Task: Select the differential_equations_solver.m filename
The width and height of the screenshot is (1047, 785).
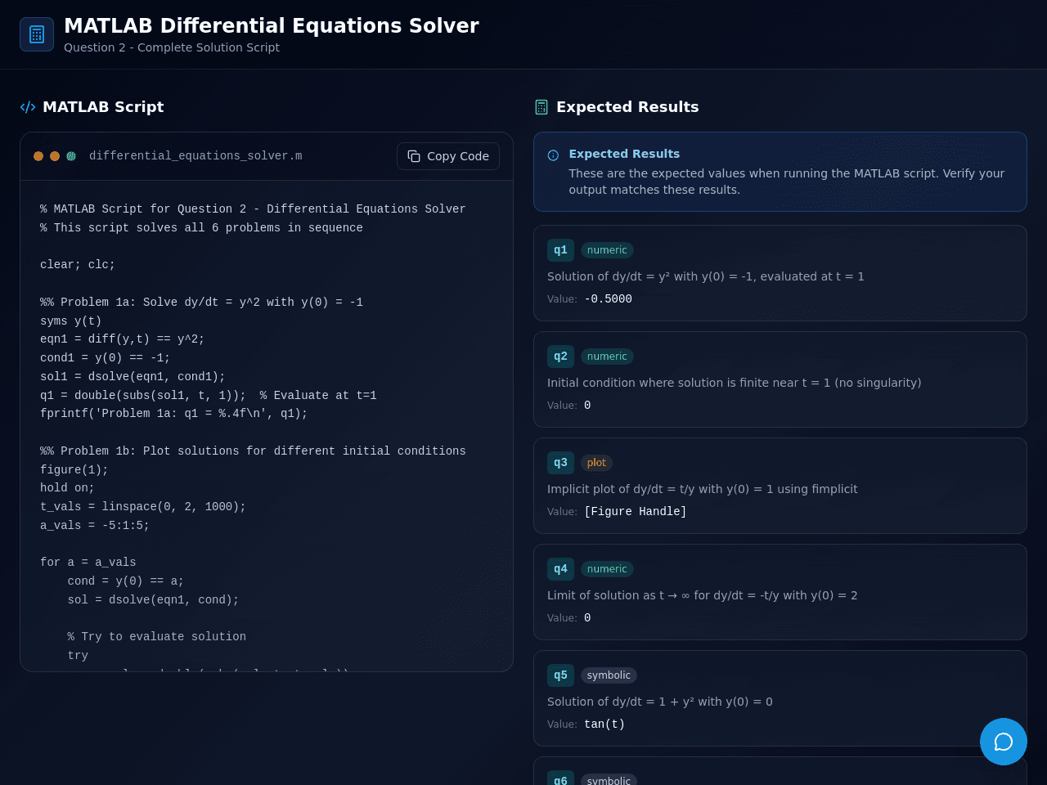Action: tap(195, 156)
